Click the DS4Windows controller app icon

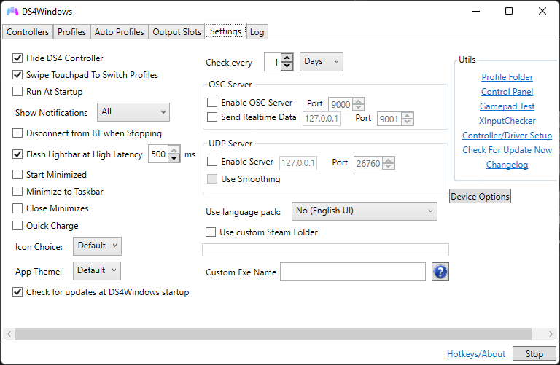12,12
